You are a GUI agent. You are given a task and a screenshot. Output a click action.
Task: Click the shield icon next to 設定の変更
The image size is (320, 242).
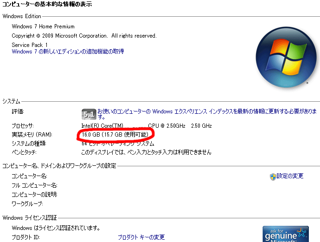[273, 177]
